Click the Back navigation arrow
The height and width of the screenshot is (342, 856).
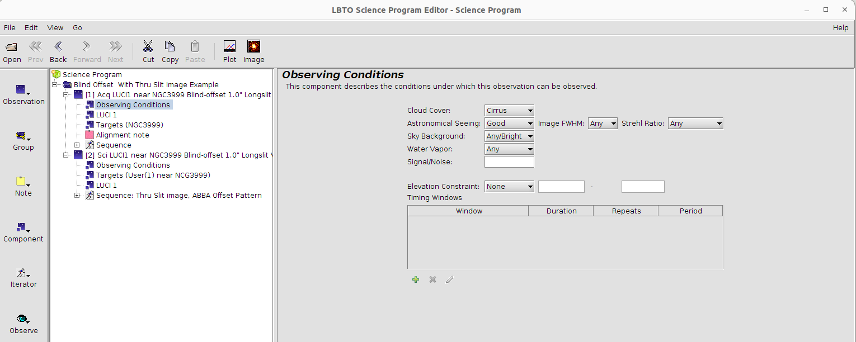tap(58, 46)
